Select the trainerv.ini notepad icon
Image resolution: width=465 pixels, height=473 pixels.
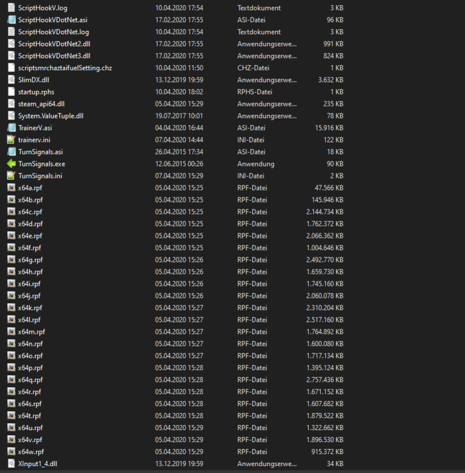[11, 139]
